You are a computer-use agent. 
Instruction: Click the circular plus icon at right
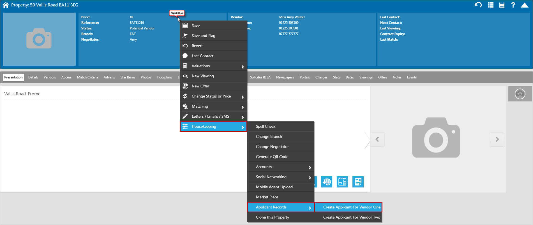tap(520, 94)
